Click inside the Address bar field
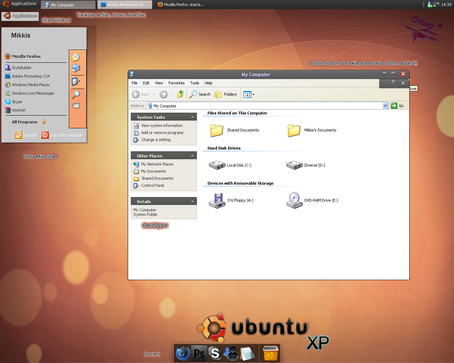The width and height of the screenshot is (454, 363). (248, 106)
